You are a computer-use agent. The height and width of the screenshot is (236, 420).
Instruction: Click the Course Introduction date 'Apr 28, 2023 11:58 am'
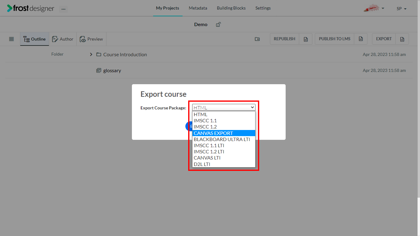click(384, 54)
